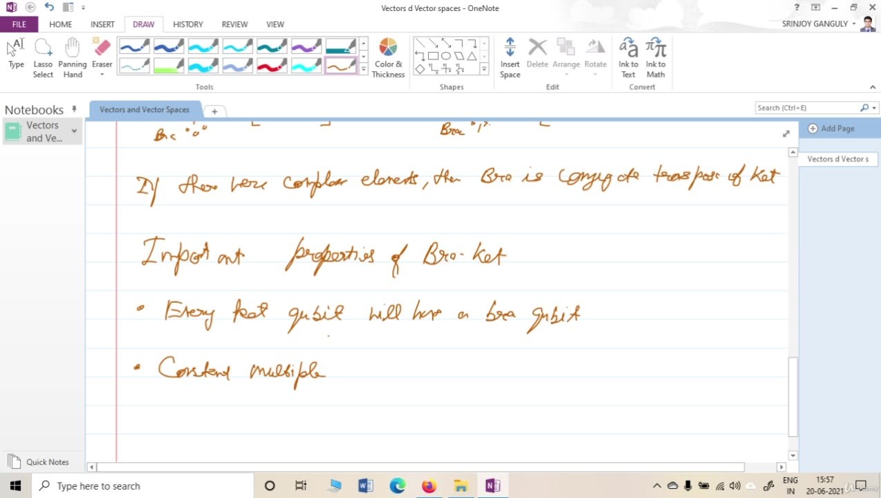Open Color & Thickness settings
The width and height of the screenshot is (881, 498).
pyautogui.click(x=388, y=58)
